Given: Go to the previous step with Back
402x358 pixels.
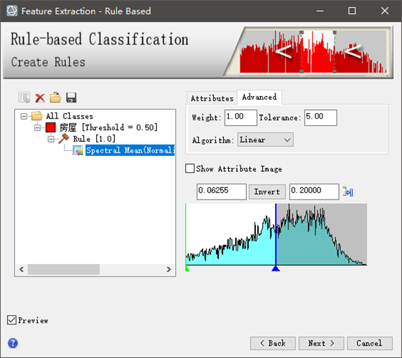Looking at the screenshot, I should [273, 343].
